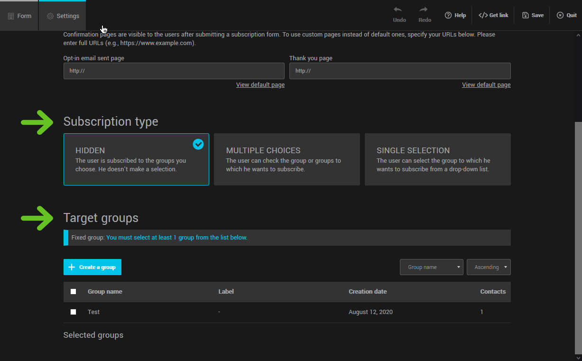Select the MULTIPLE CHOICES subscription type

[286, 159]
